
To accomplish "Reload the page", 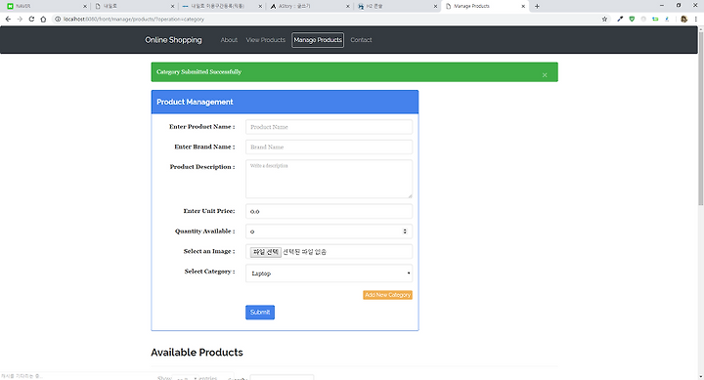I will pyautogui.click(x=31, y=19).
